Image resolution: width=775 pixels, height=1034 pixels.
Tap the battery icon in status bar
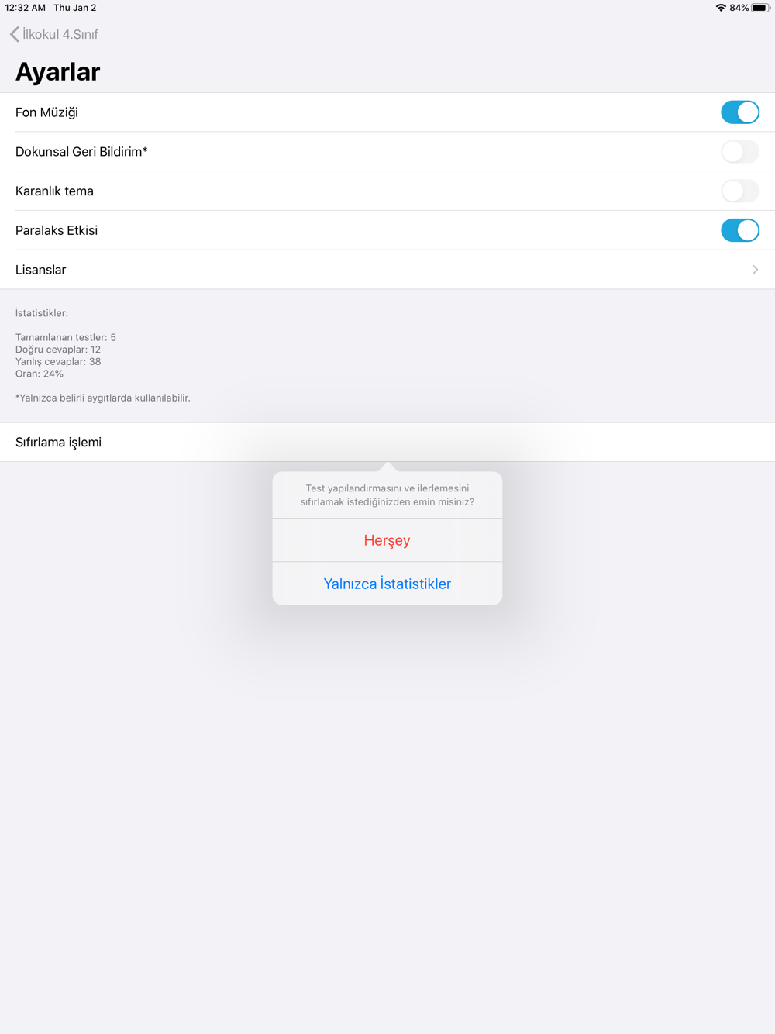(760, 8)
